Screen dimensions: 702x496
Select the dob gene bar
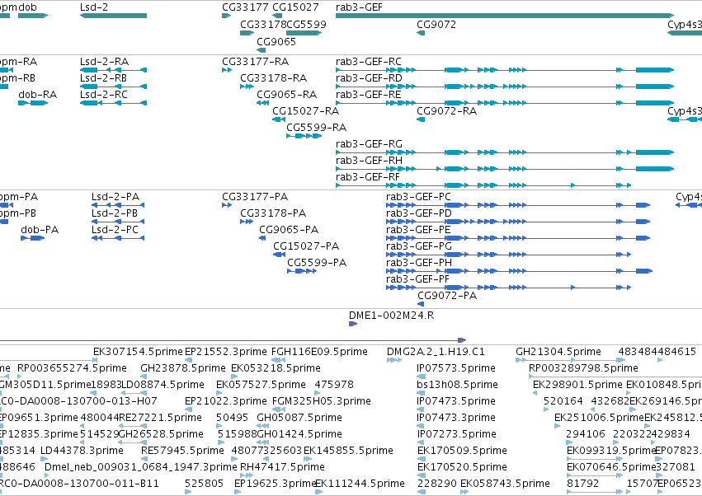[x=33, y=16]
